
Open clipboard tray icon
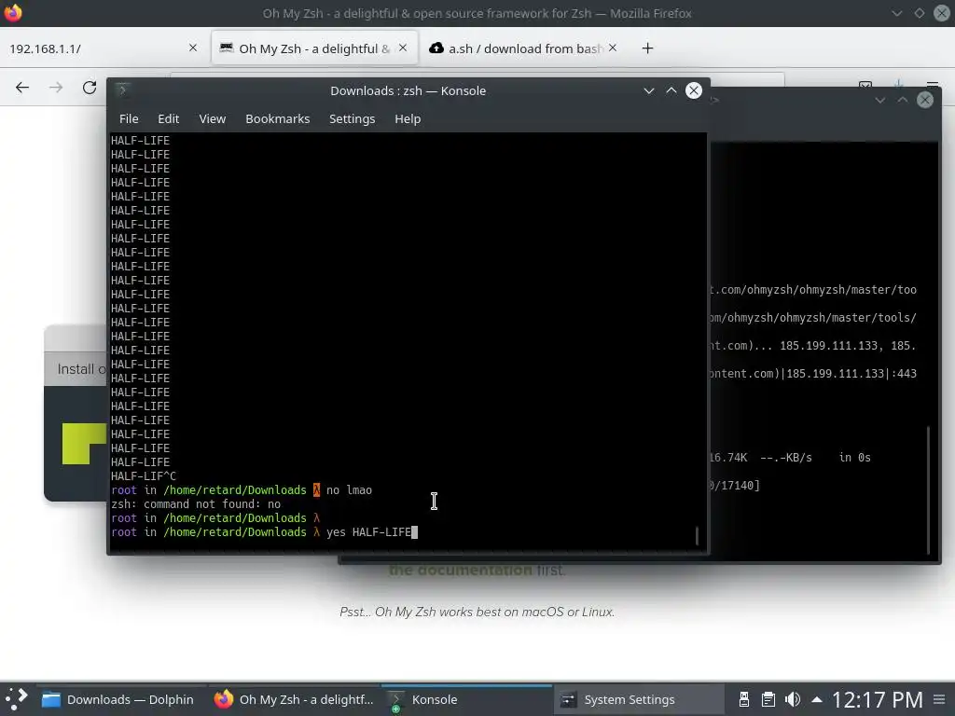pos(768,699)
